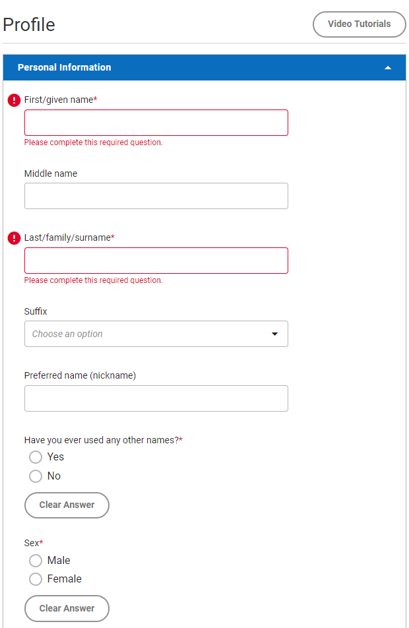409x628 pixels.
Task: Select Female for the Sex question
Action: pos(36,579)
